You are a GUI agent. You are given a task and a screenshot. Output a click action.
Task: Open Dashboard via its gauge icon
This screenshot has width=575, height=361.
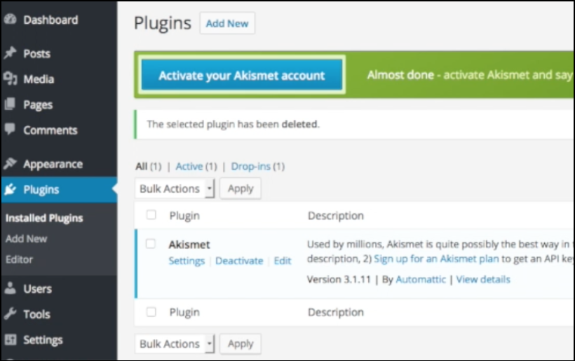point(11,19)
